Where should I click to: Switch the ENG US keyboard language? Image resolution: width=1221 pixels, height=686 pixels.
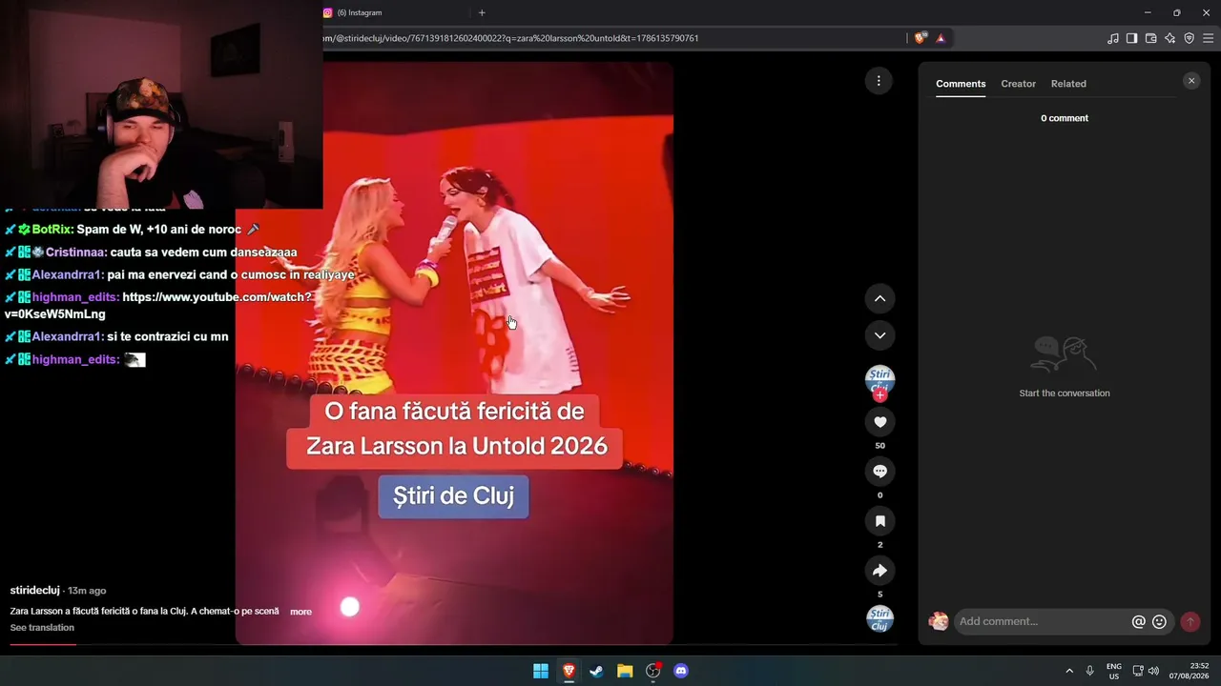click(x=1113, y=671)
